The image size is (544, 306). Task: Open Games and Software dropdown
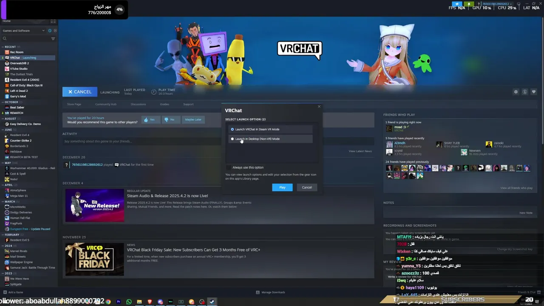tap(24, 31)
